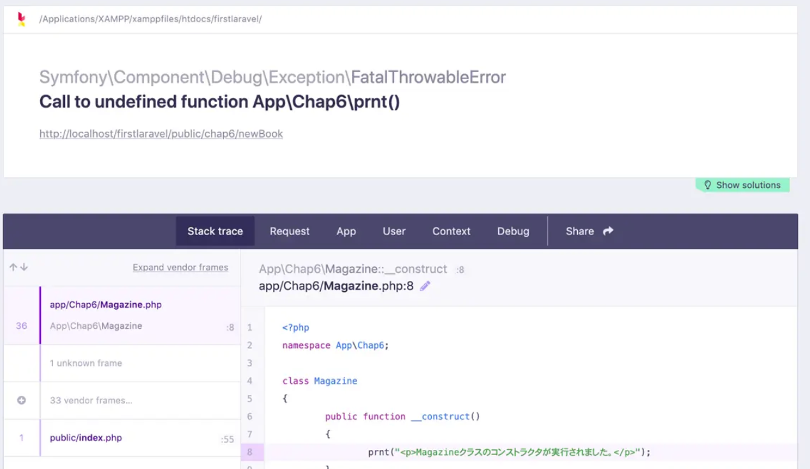Click the Share arrow icon
Viewport: 810px width, 469px height.
[x=608, y=231]
